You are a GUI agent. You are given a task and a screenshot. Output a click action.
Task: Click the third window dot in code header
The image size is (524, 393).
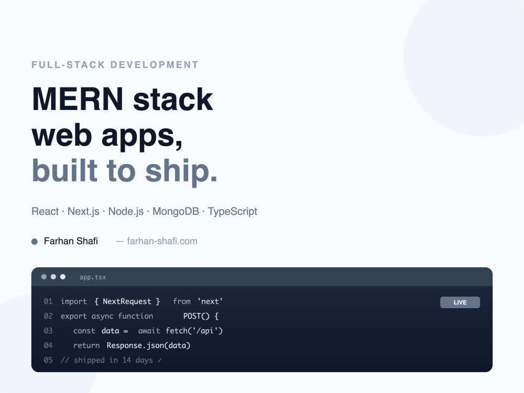click(x=62, y=277)
